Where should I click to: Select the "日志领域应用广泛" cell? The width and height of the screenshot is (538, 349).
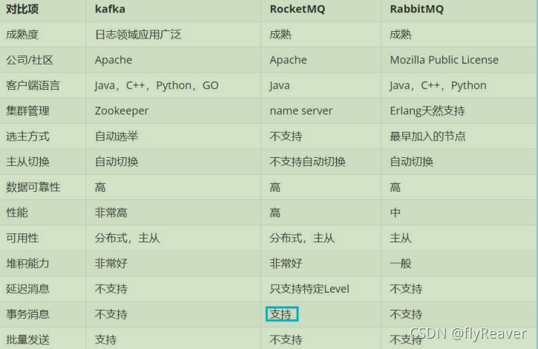[138, 35]
